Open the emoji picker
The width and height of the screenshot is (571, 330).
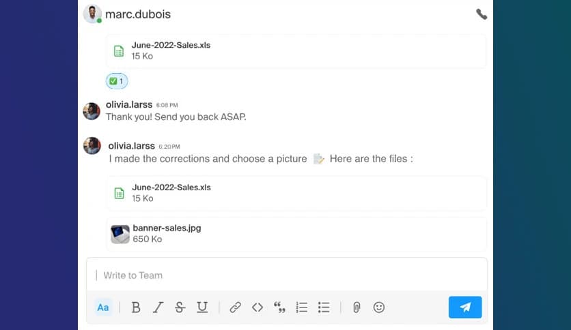[379, 307]
